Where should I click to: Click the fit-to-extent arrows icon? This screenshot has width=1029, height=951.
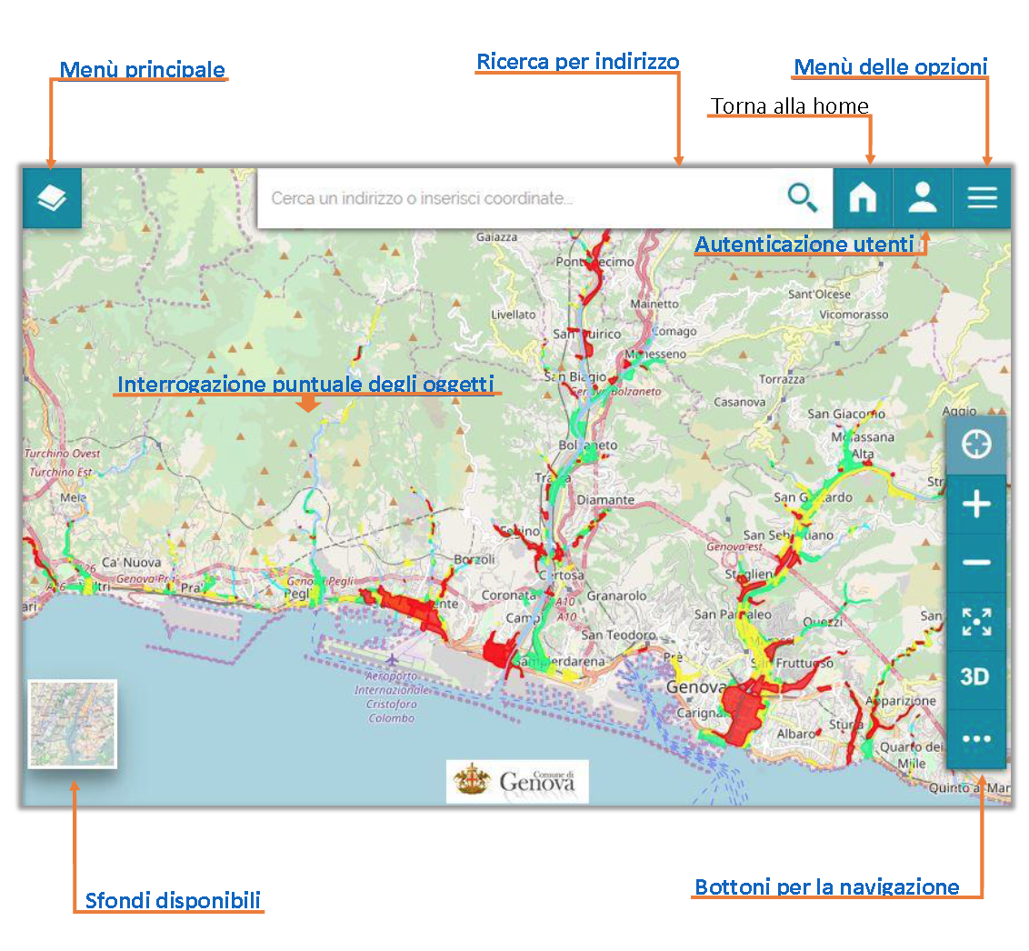(x=976, y=622)
